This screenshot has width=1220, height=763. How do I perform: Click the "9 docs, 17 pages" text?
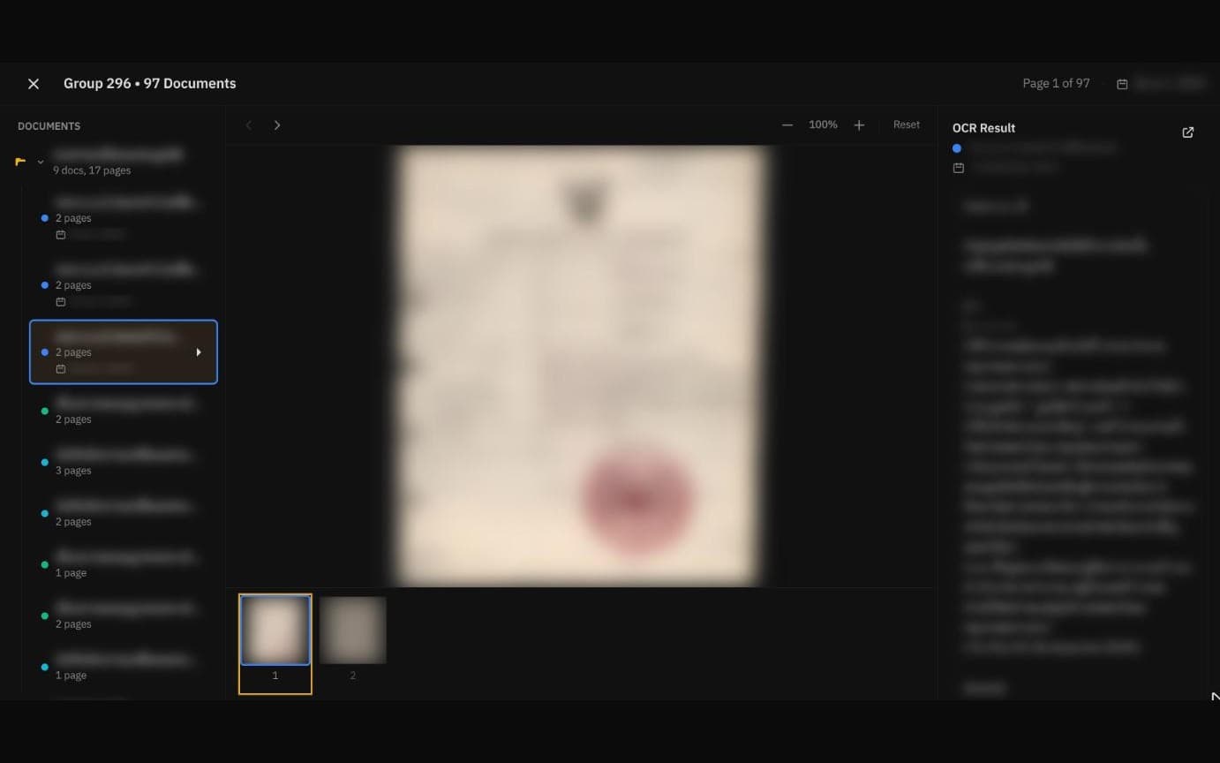pos(92,170)
